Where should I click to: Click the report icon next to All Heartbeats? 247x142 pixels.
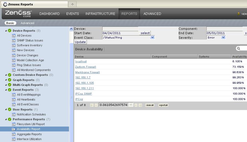(14, 99)
